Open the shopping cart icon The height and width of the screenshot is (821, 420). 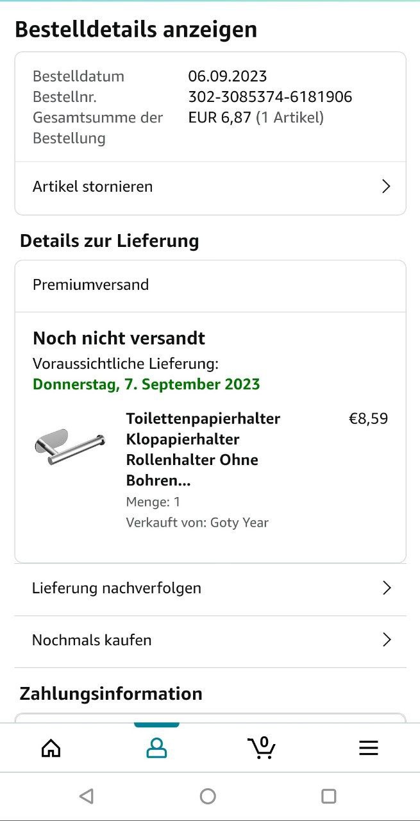coord(262,747)
